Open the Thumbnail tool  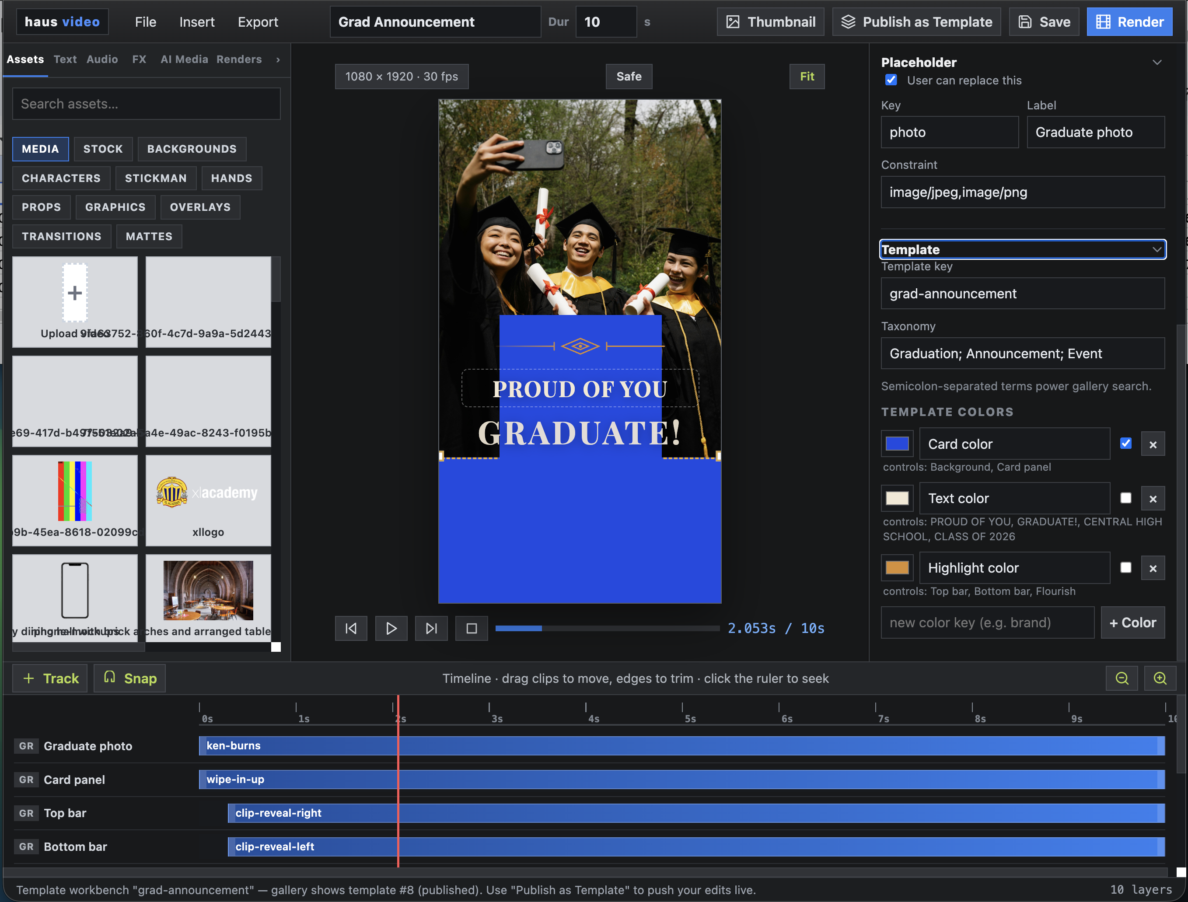point(770,22)
